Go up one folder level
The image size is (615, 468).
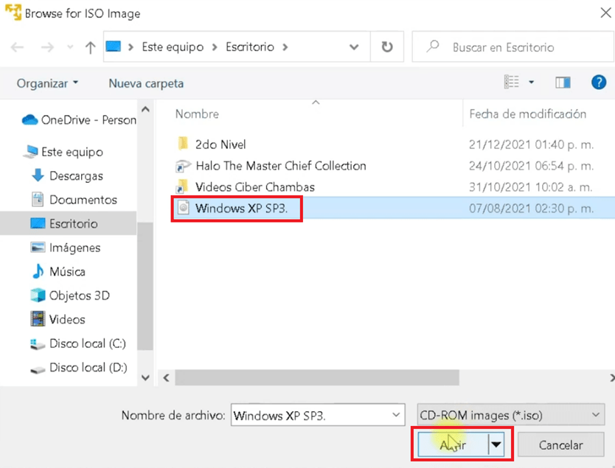(90, 47)
